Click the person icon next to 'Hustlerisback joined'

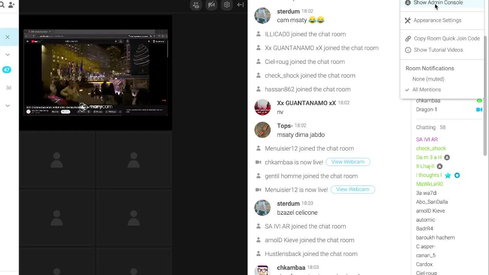point(258,254)
